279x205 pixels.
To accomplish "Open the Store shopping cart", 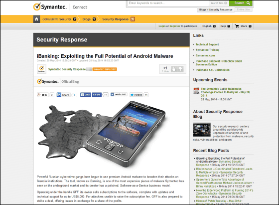I will pos(243,26).
